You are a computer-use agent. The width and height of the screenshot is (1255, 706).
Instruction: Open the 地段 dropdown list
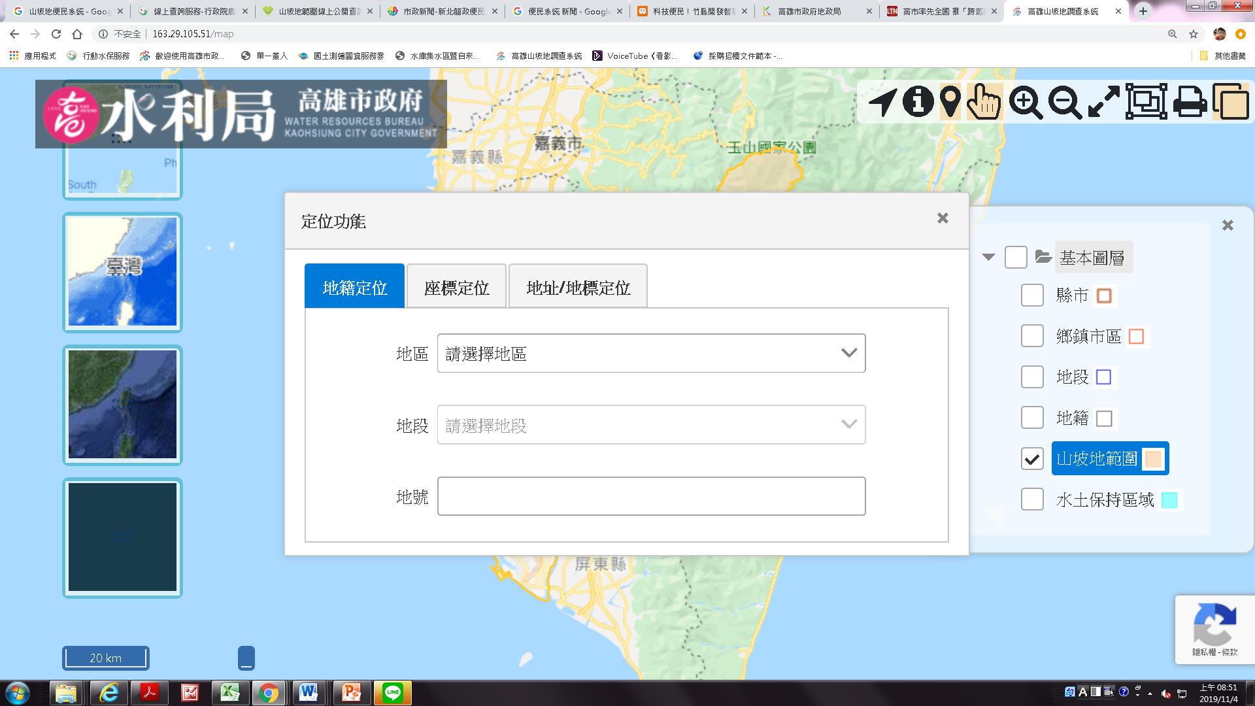[x=651, y=426]
